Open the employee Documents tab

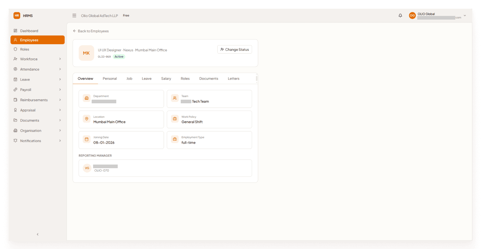click(209, 79)
